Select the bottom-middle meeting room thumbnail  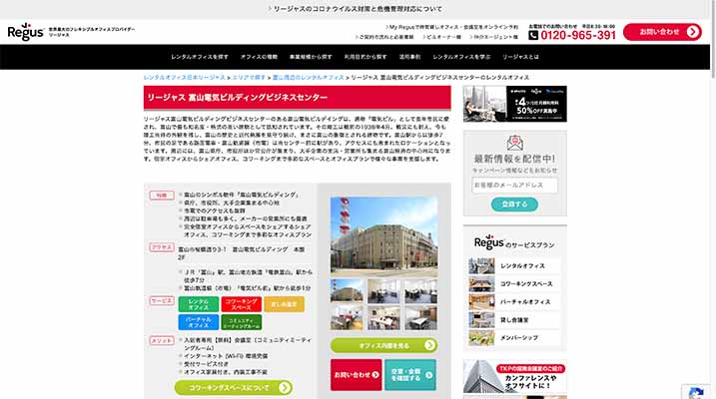tap(383, 318)
